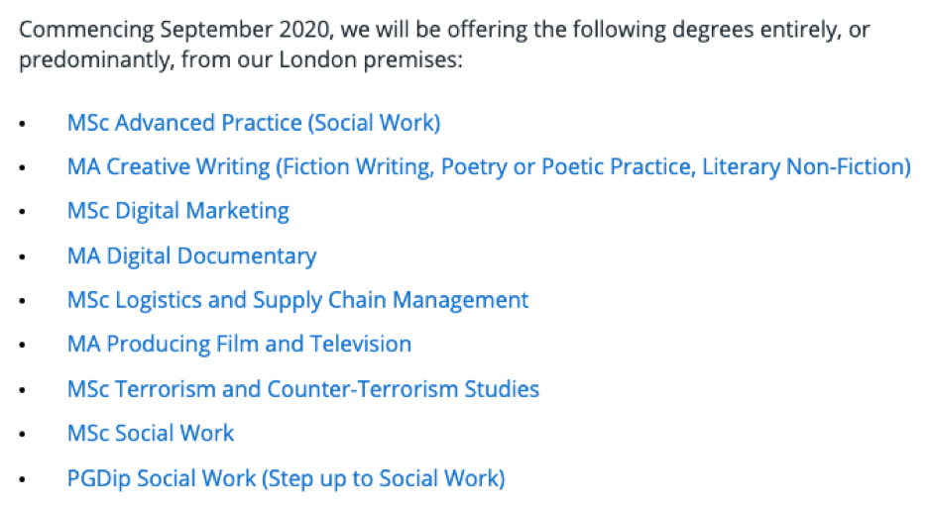Visit the MA Producing Film and Television link
This screenshot has width=931, height=509.
(239, 345)
